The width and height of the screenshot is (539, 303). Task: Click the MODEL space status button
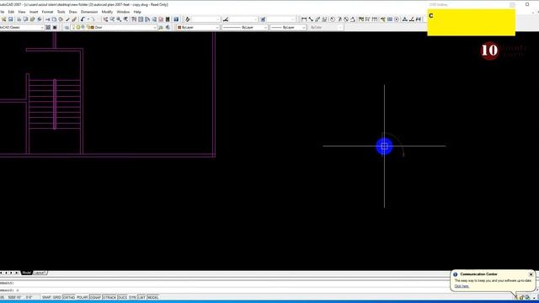pyautogui.click(x=153, y=297)
